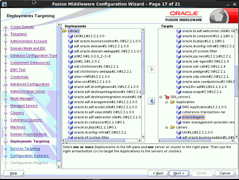This screenshot has width=239, height=180.
Task: Click icon beside oraclediagent in Targets
Action: tap(179, 117)
